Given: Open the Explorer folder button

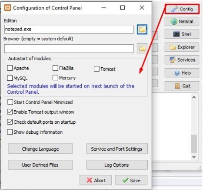Looking at the screenshot, I should [182, 47].
